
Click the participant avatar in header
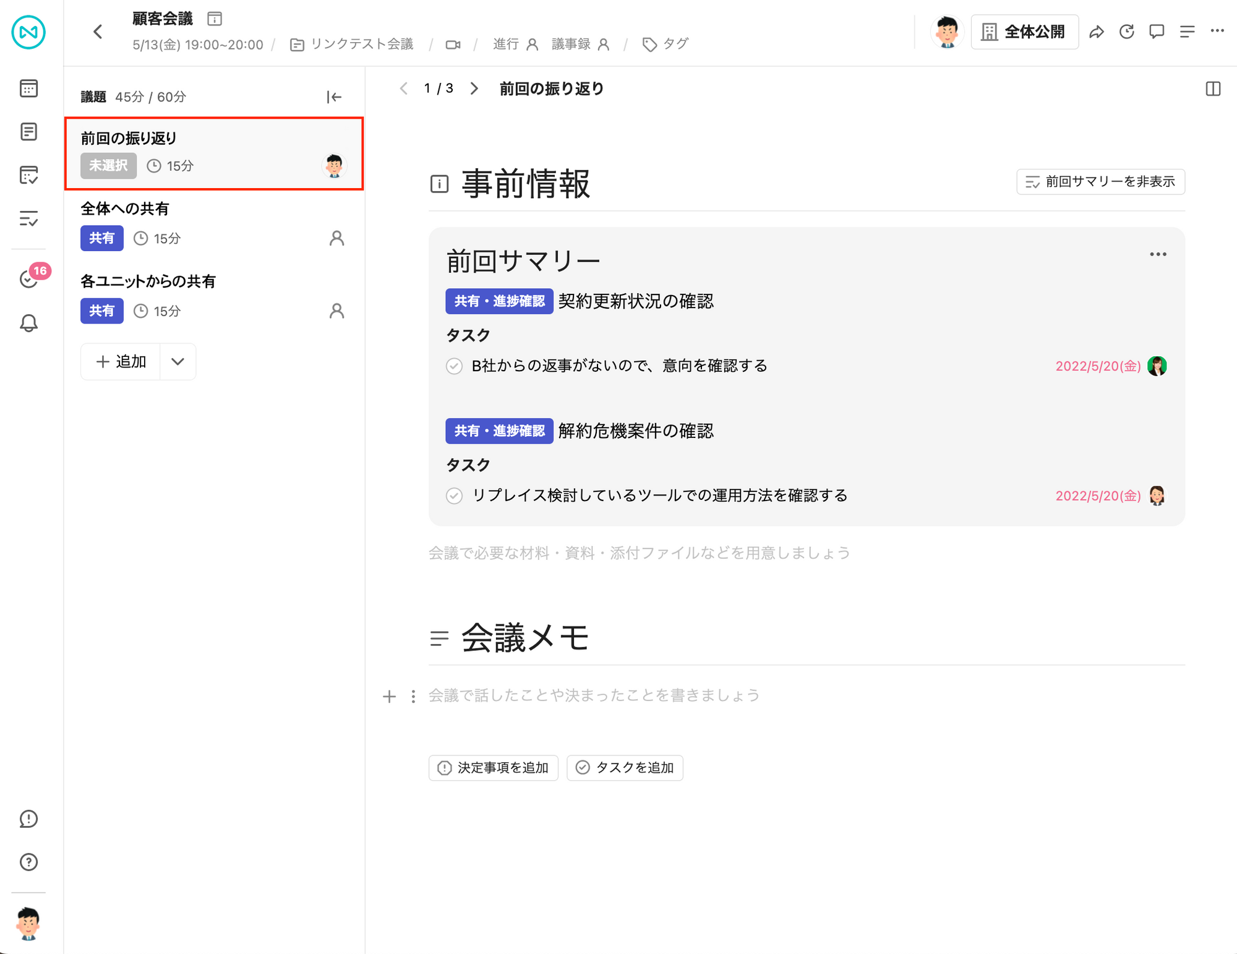(947, 32)
